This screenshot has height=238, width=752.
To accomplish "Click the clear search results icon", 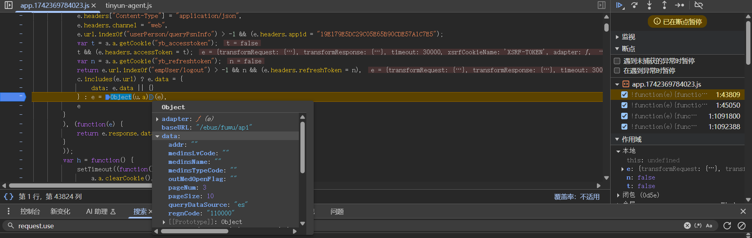I will click(741, 226).
